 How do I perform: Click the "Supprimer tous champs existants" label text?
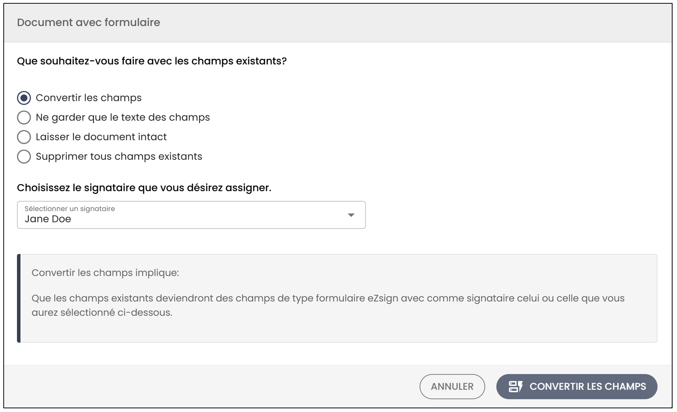pos(119,157)
